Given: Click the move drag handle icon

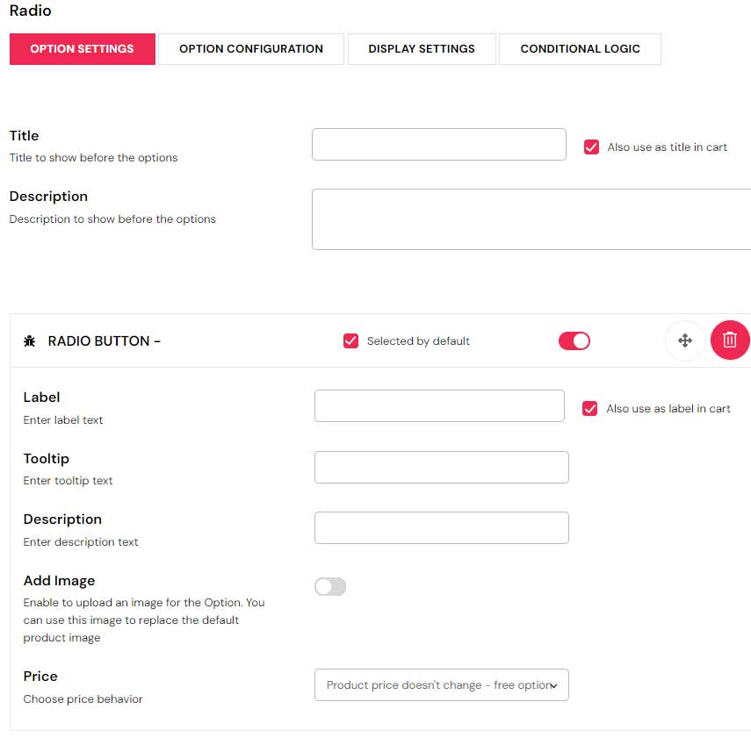Looking at the screenshot, I should point(685,340).
